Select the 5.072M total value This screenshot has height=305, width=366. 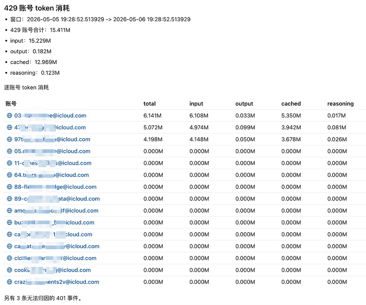click(153, 127)
